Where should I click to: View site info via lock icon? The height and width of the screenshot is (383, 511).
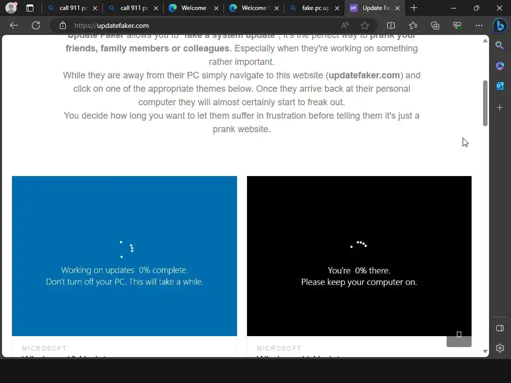(63, 25)
